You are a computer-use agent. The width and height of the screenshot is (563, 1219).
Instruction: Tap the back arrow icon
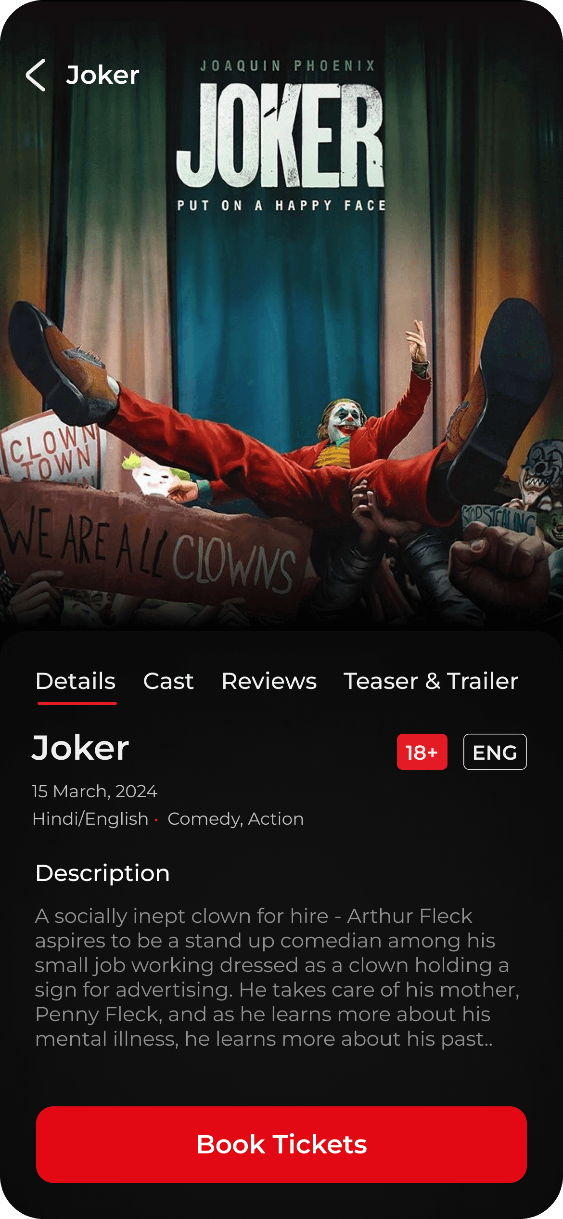[x=36, y=75]
